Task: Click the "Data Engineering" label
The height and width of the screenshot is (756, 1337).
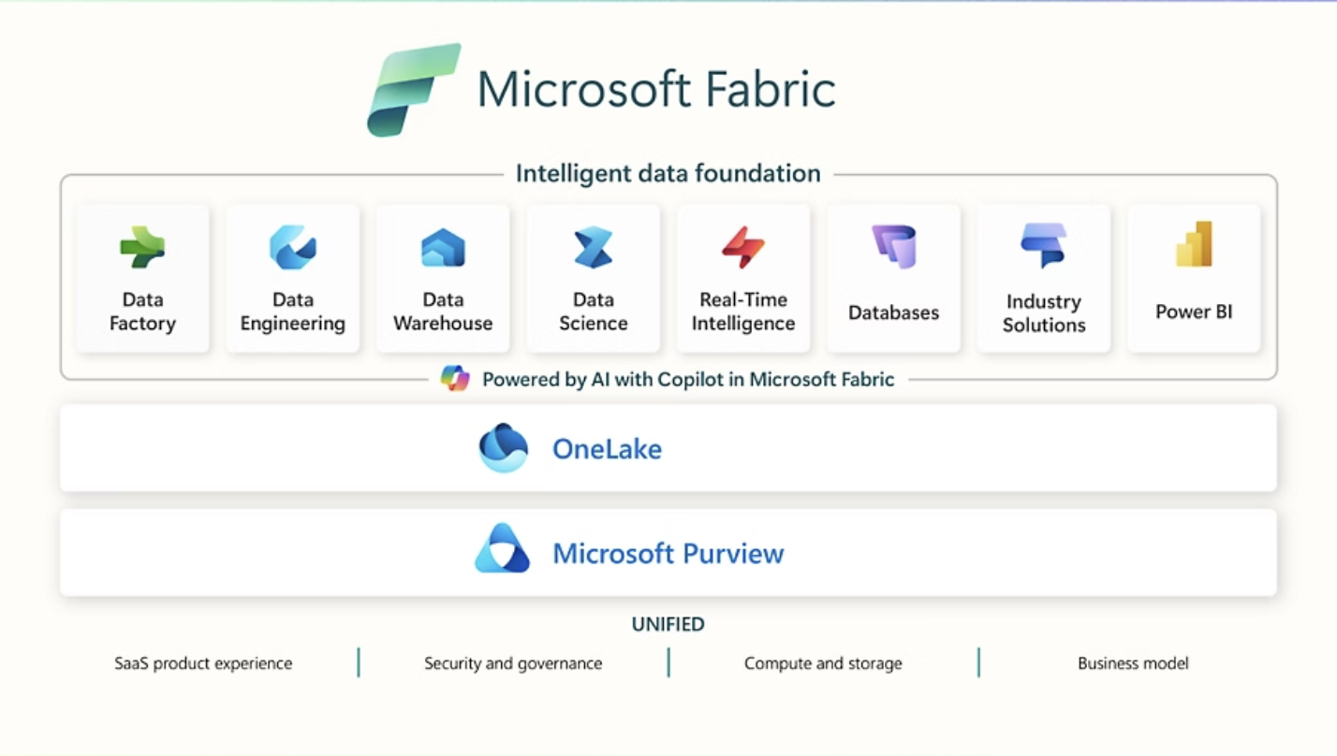Action: [293, 312]
